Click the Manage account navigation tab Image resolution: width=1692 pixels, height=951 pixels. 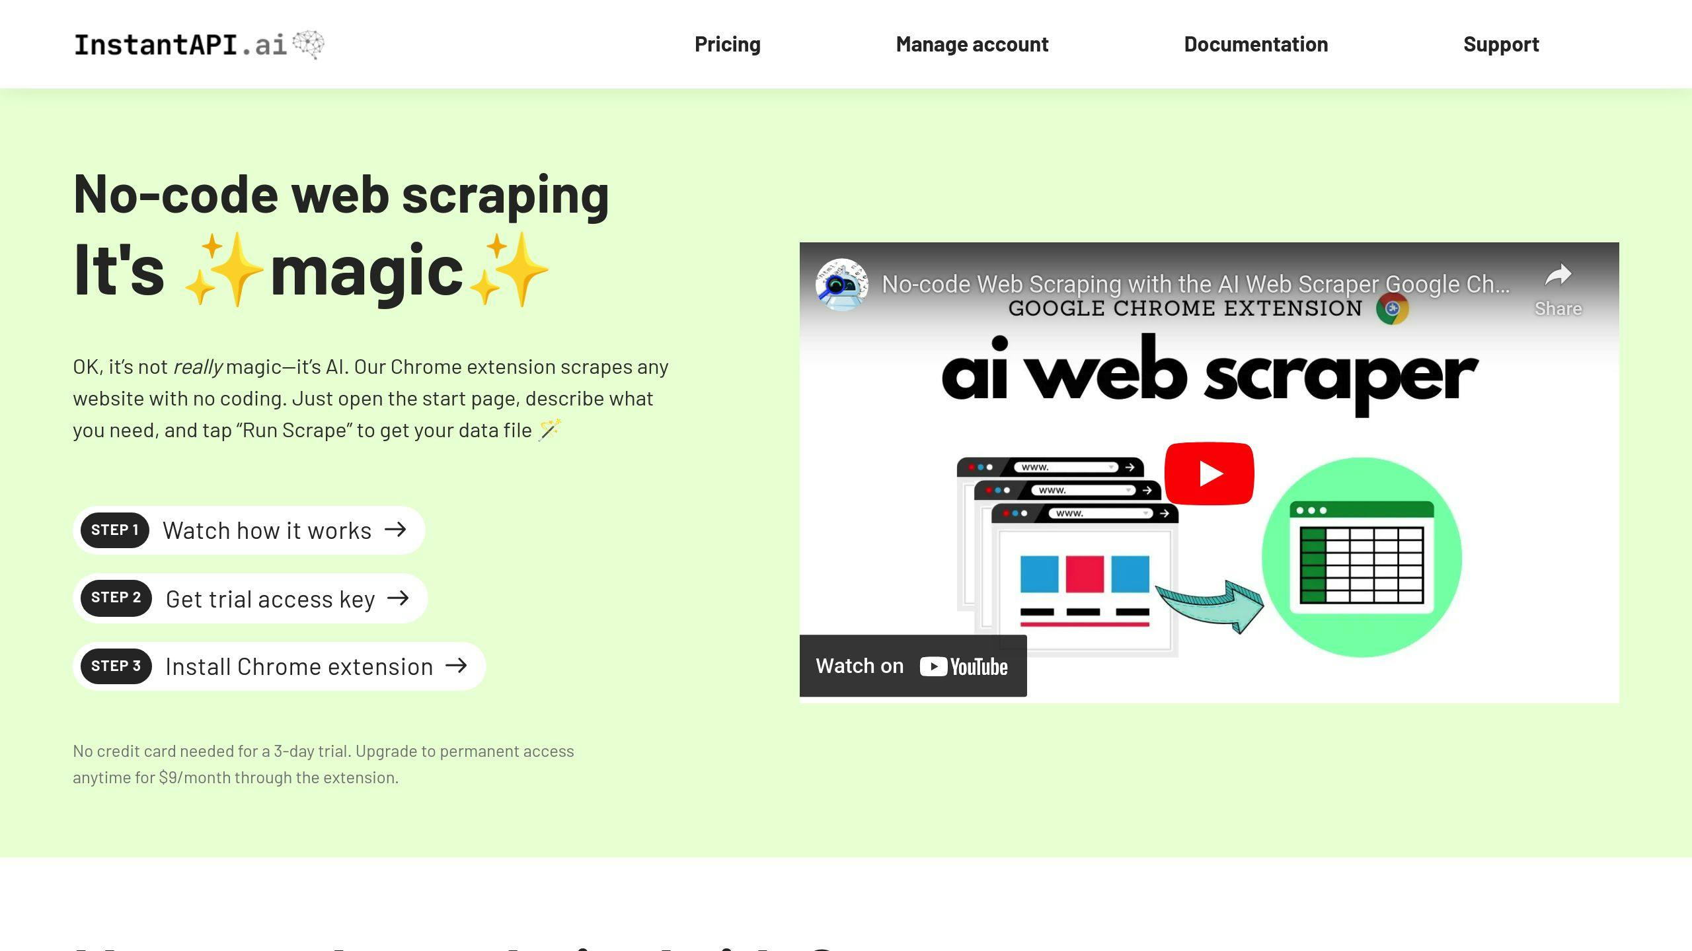pos(972,43)
